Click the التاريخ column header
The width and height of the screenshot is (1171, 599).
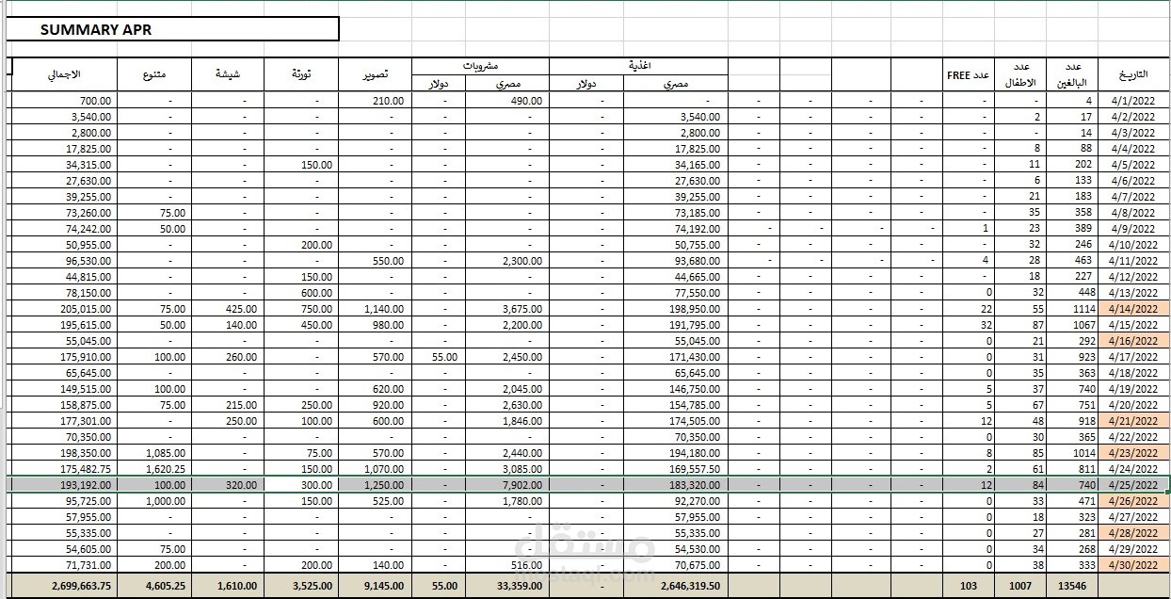point(1134,74)
